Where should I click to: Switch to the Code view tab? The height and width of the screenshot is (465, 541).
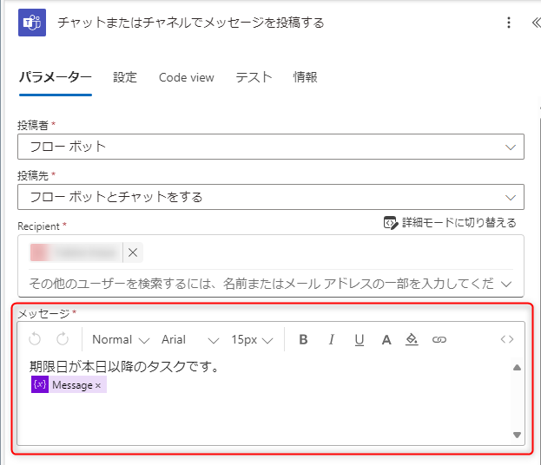[187, 77]
